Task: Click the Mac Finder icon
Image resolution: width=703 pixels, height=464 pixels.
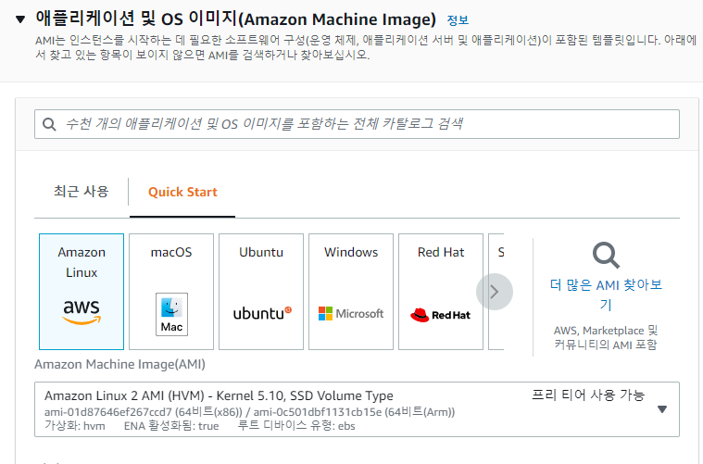Action: pyautogui.click(x=171, y=314)
